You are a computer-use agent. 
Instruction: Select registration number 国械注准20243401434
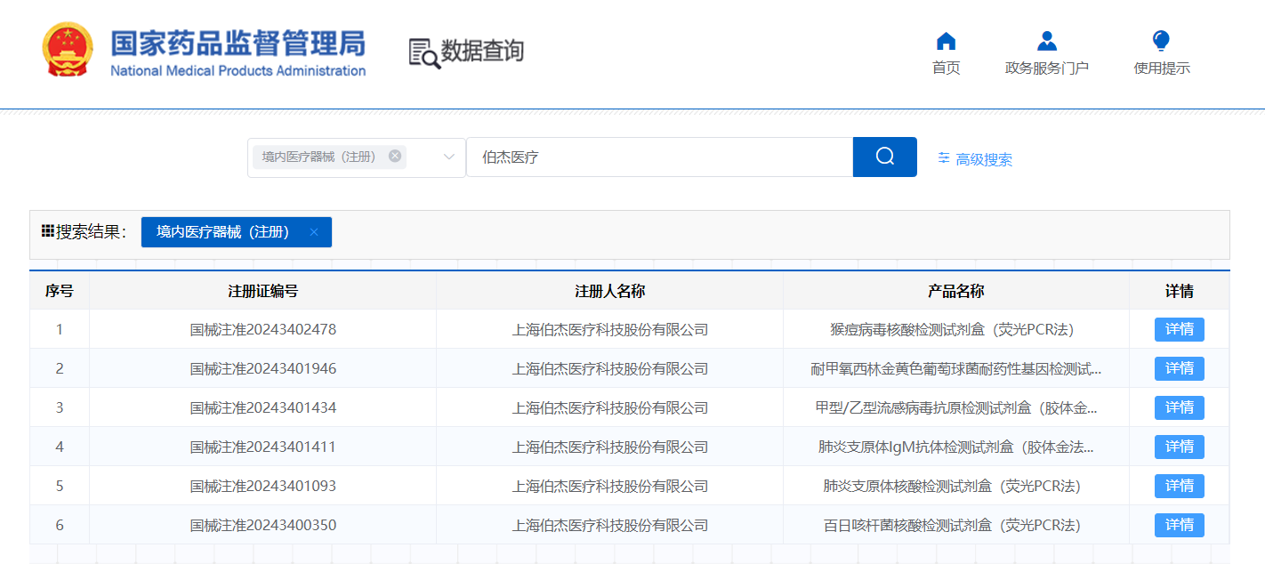click(x=263, y=407)
